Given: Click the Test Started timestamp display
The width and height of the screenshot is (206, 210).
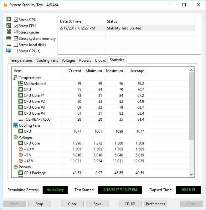Looking at the screenshot, I should point(120,190).
